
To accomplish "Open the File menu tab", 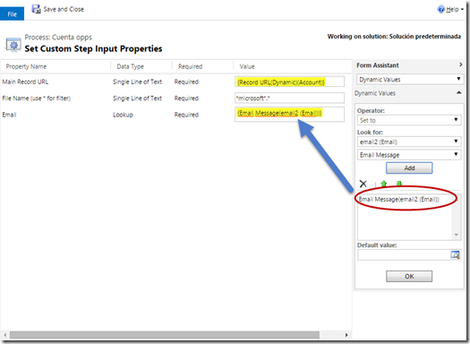I will 12,13.
